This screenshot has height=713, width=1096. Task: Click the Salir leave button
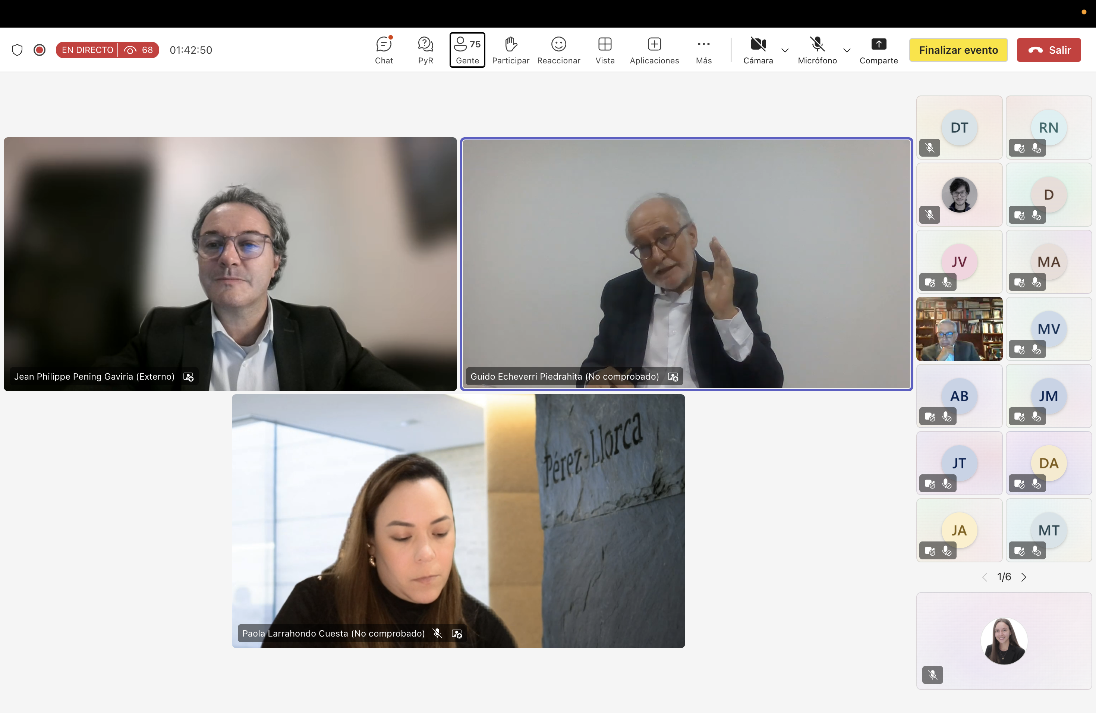click(1049, 50)
